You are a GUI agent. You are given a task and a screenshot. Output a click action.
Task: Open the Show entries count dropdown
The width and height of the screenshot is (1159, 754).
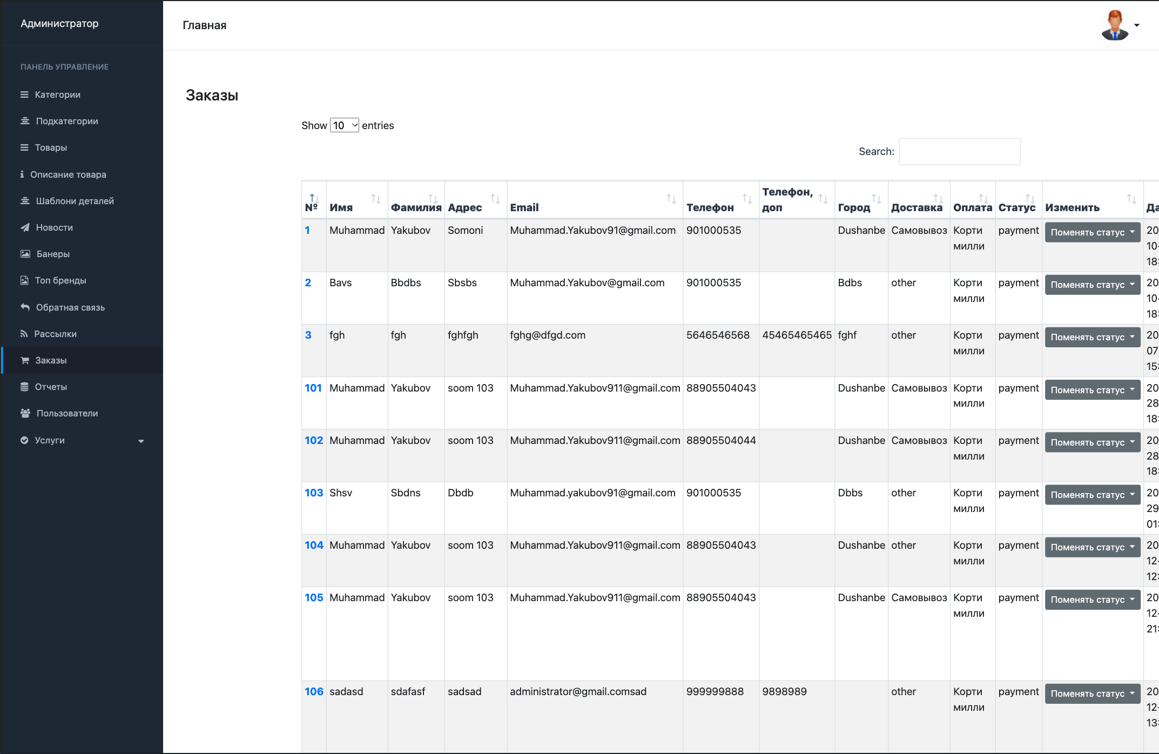click(x=345, y=125)
